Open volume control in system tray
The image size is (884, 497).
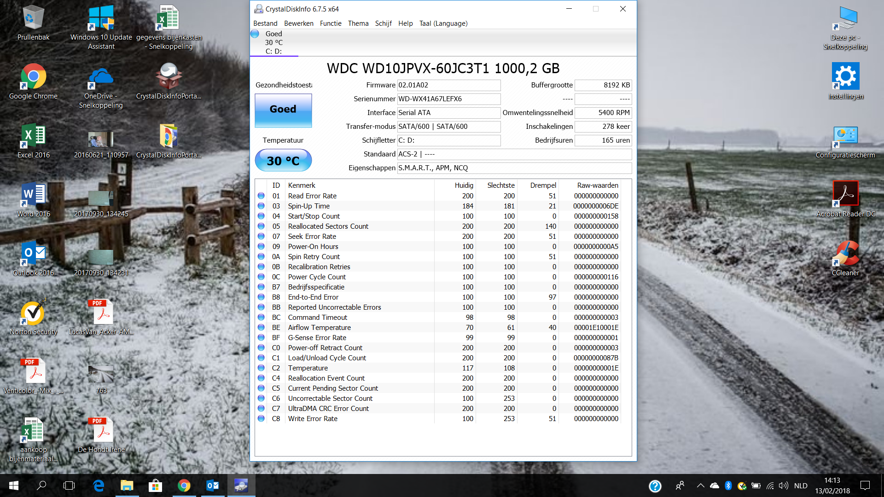(783, 485)
